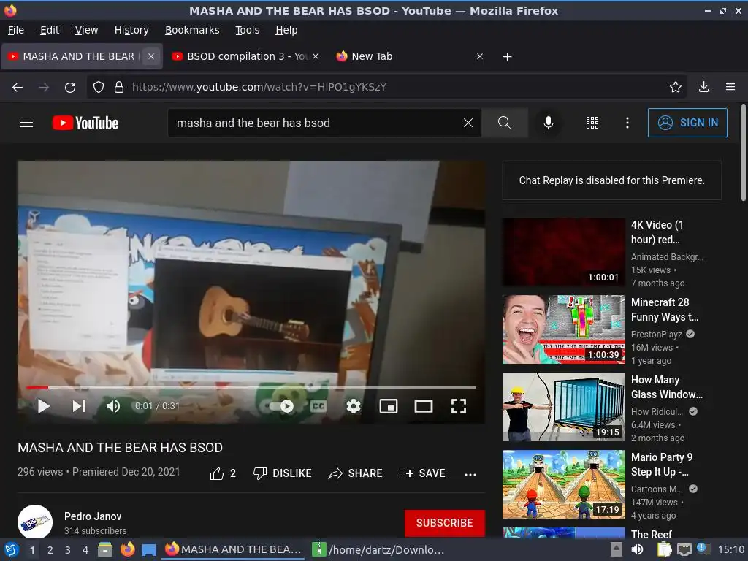
Task: Switch to miniplayer mode
Action: [x=389, y=406]
